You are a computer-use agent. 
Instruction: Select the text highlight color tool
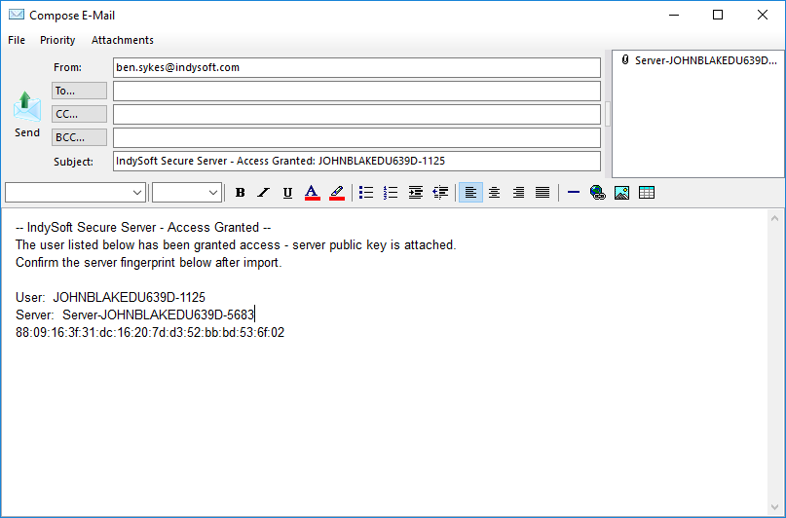(337, 193)
